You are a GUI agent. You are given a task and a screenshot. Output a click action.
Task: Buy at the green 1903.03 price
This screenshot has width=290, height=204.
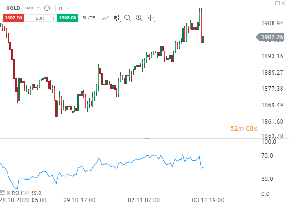(x=68, y=18)
